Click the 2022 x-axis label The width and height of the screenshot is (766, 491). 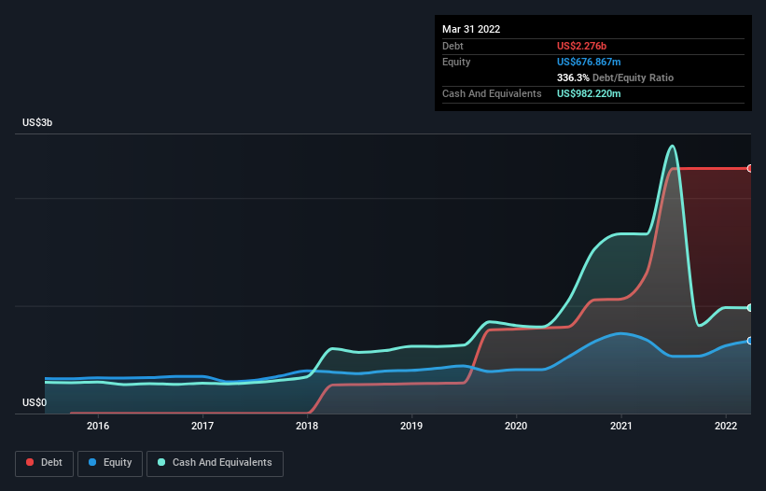pyautogui.click(x=726, y=426)
